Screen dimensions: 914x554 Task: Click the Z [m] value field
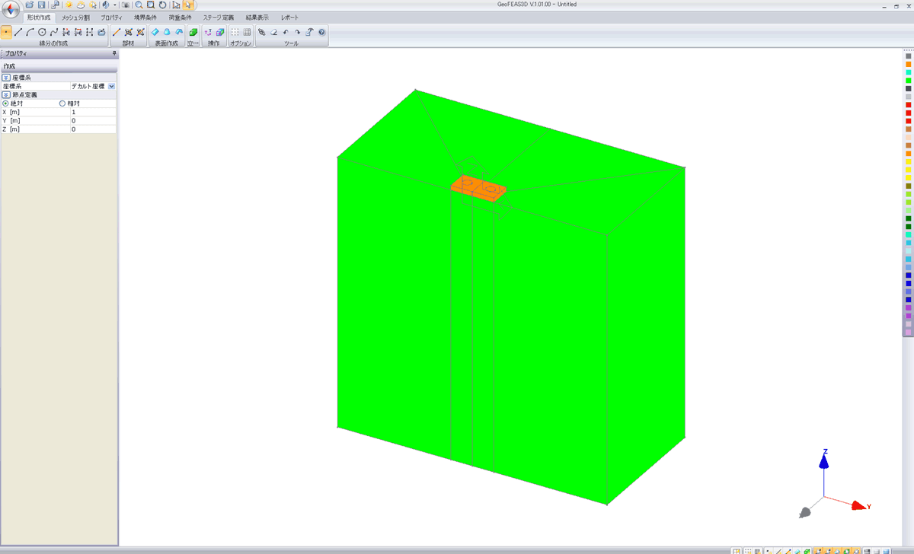(93, 129)
